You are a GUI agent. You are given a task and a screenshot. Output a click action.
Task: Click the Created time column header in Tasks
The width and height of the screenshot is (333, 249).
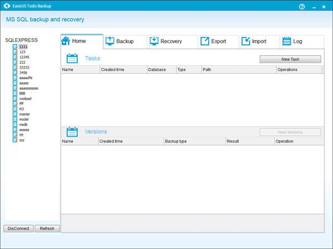pyautogui.click(x=112, y=70)
